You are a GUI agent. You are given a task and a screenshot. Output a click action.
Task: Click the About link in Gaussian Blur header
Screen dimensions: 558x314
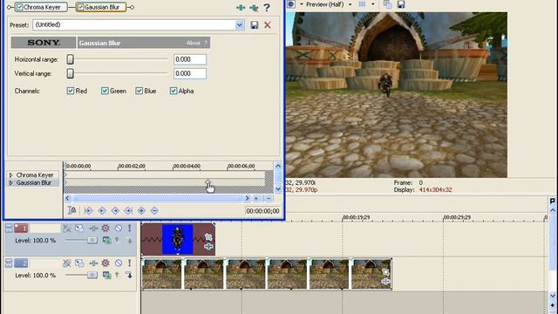point(194,43)
